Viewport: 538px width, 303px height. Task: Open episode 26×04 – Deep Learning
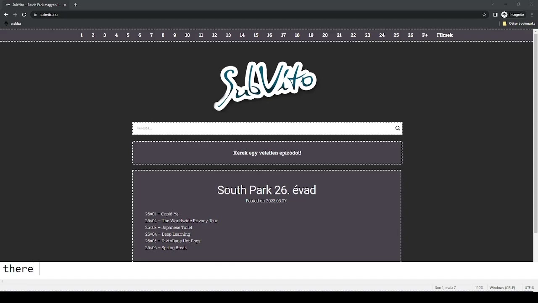click(168, 234)
